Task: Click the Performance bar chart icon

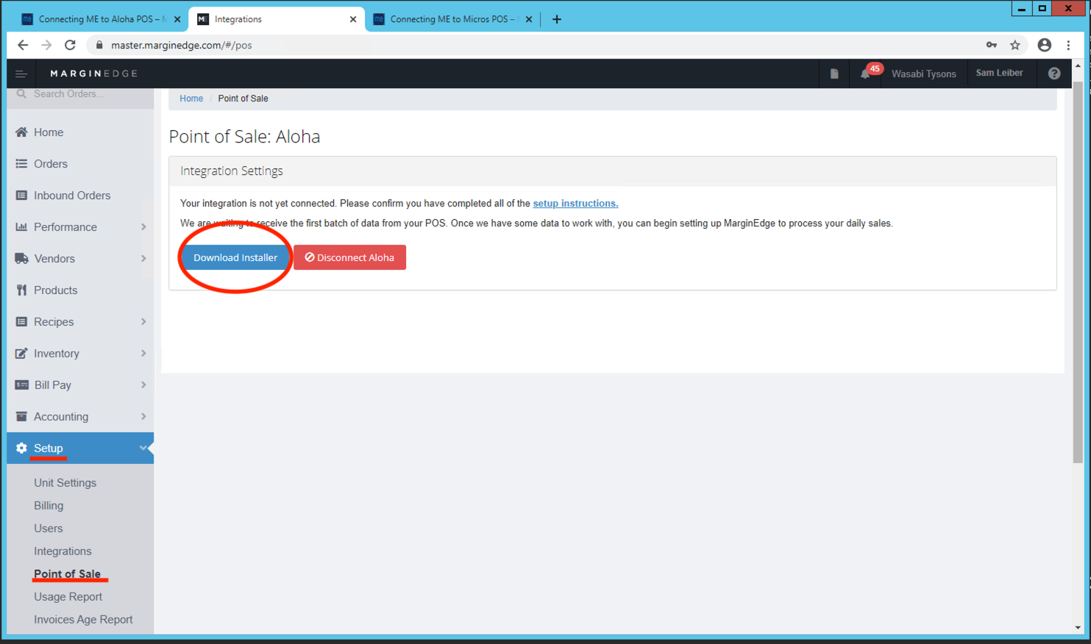Action: [x=21, y=227]
